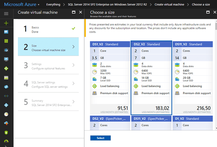217x147 pixels.
Task: Click the Microsoft Azure logo text
Action: pyautogui.click(x=20, y=5)
